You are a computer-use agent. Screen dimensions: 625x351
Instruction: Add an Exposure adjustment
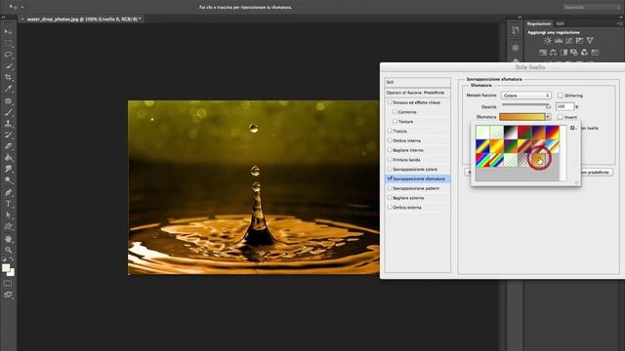579,41
